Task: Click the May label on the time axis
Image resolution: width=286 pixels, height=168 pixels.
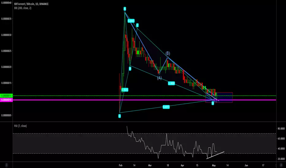Action: pos(214,165)
